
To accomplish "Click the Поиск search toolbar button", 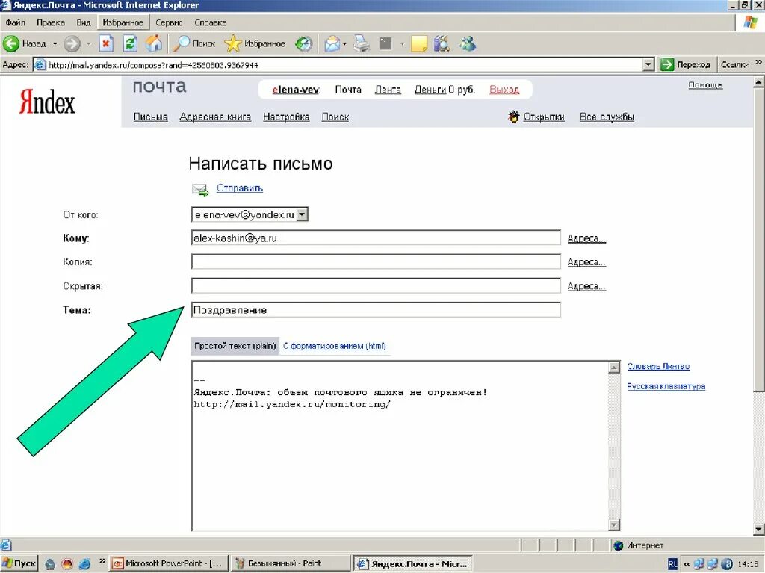I will coord(195,44).
